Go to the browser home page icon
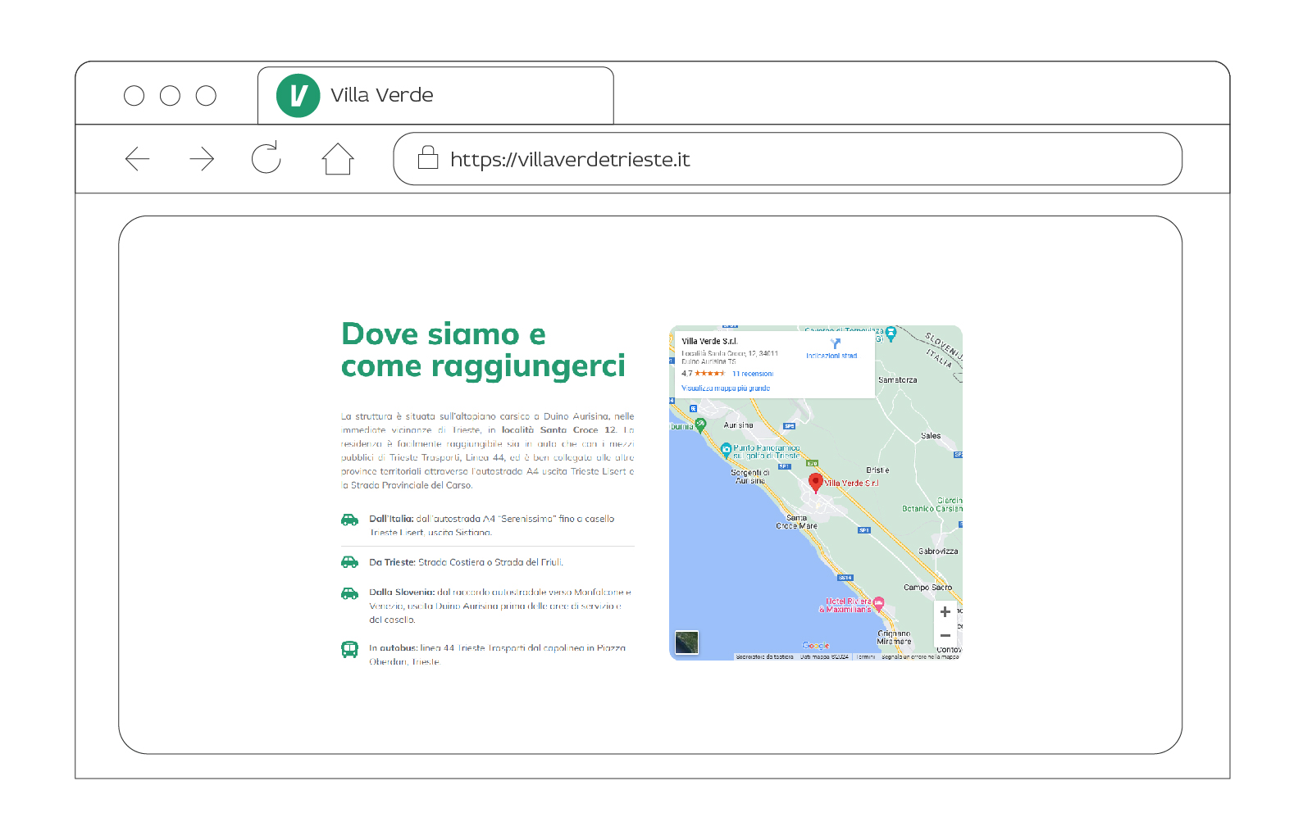The height and width of the screenshot is (840, 1312). click(337, 159)
